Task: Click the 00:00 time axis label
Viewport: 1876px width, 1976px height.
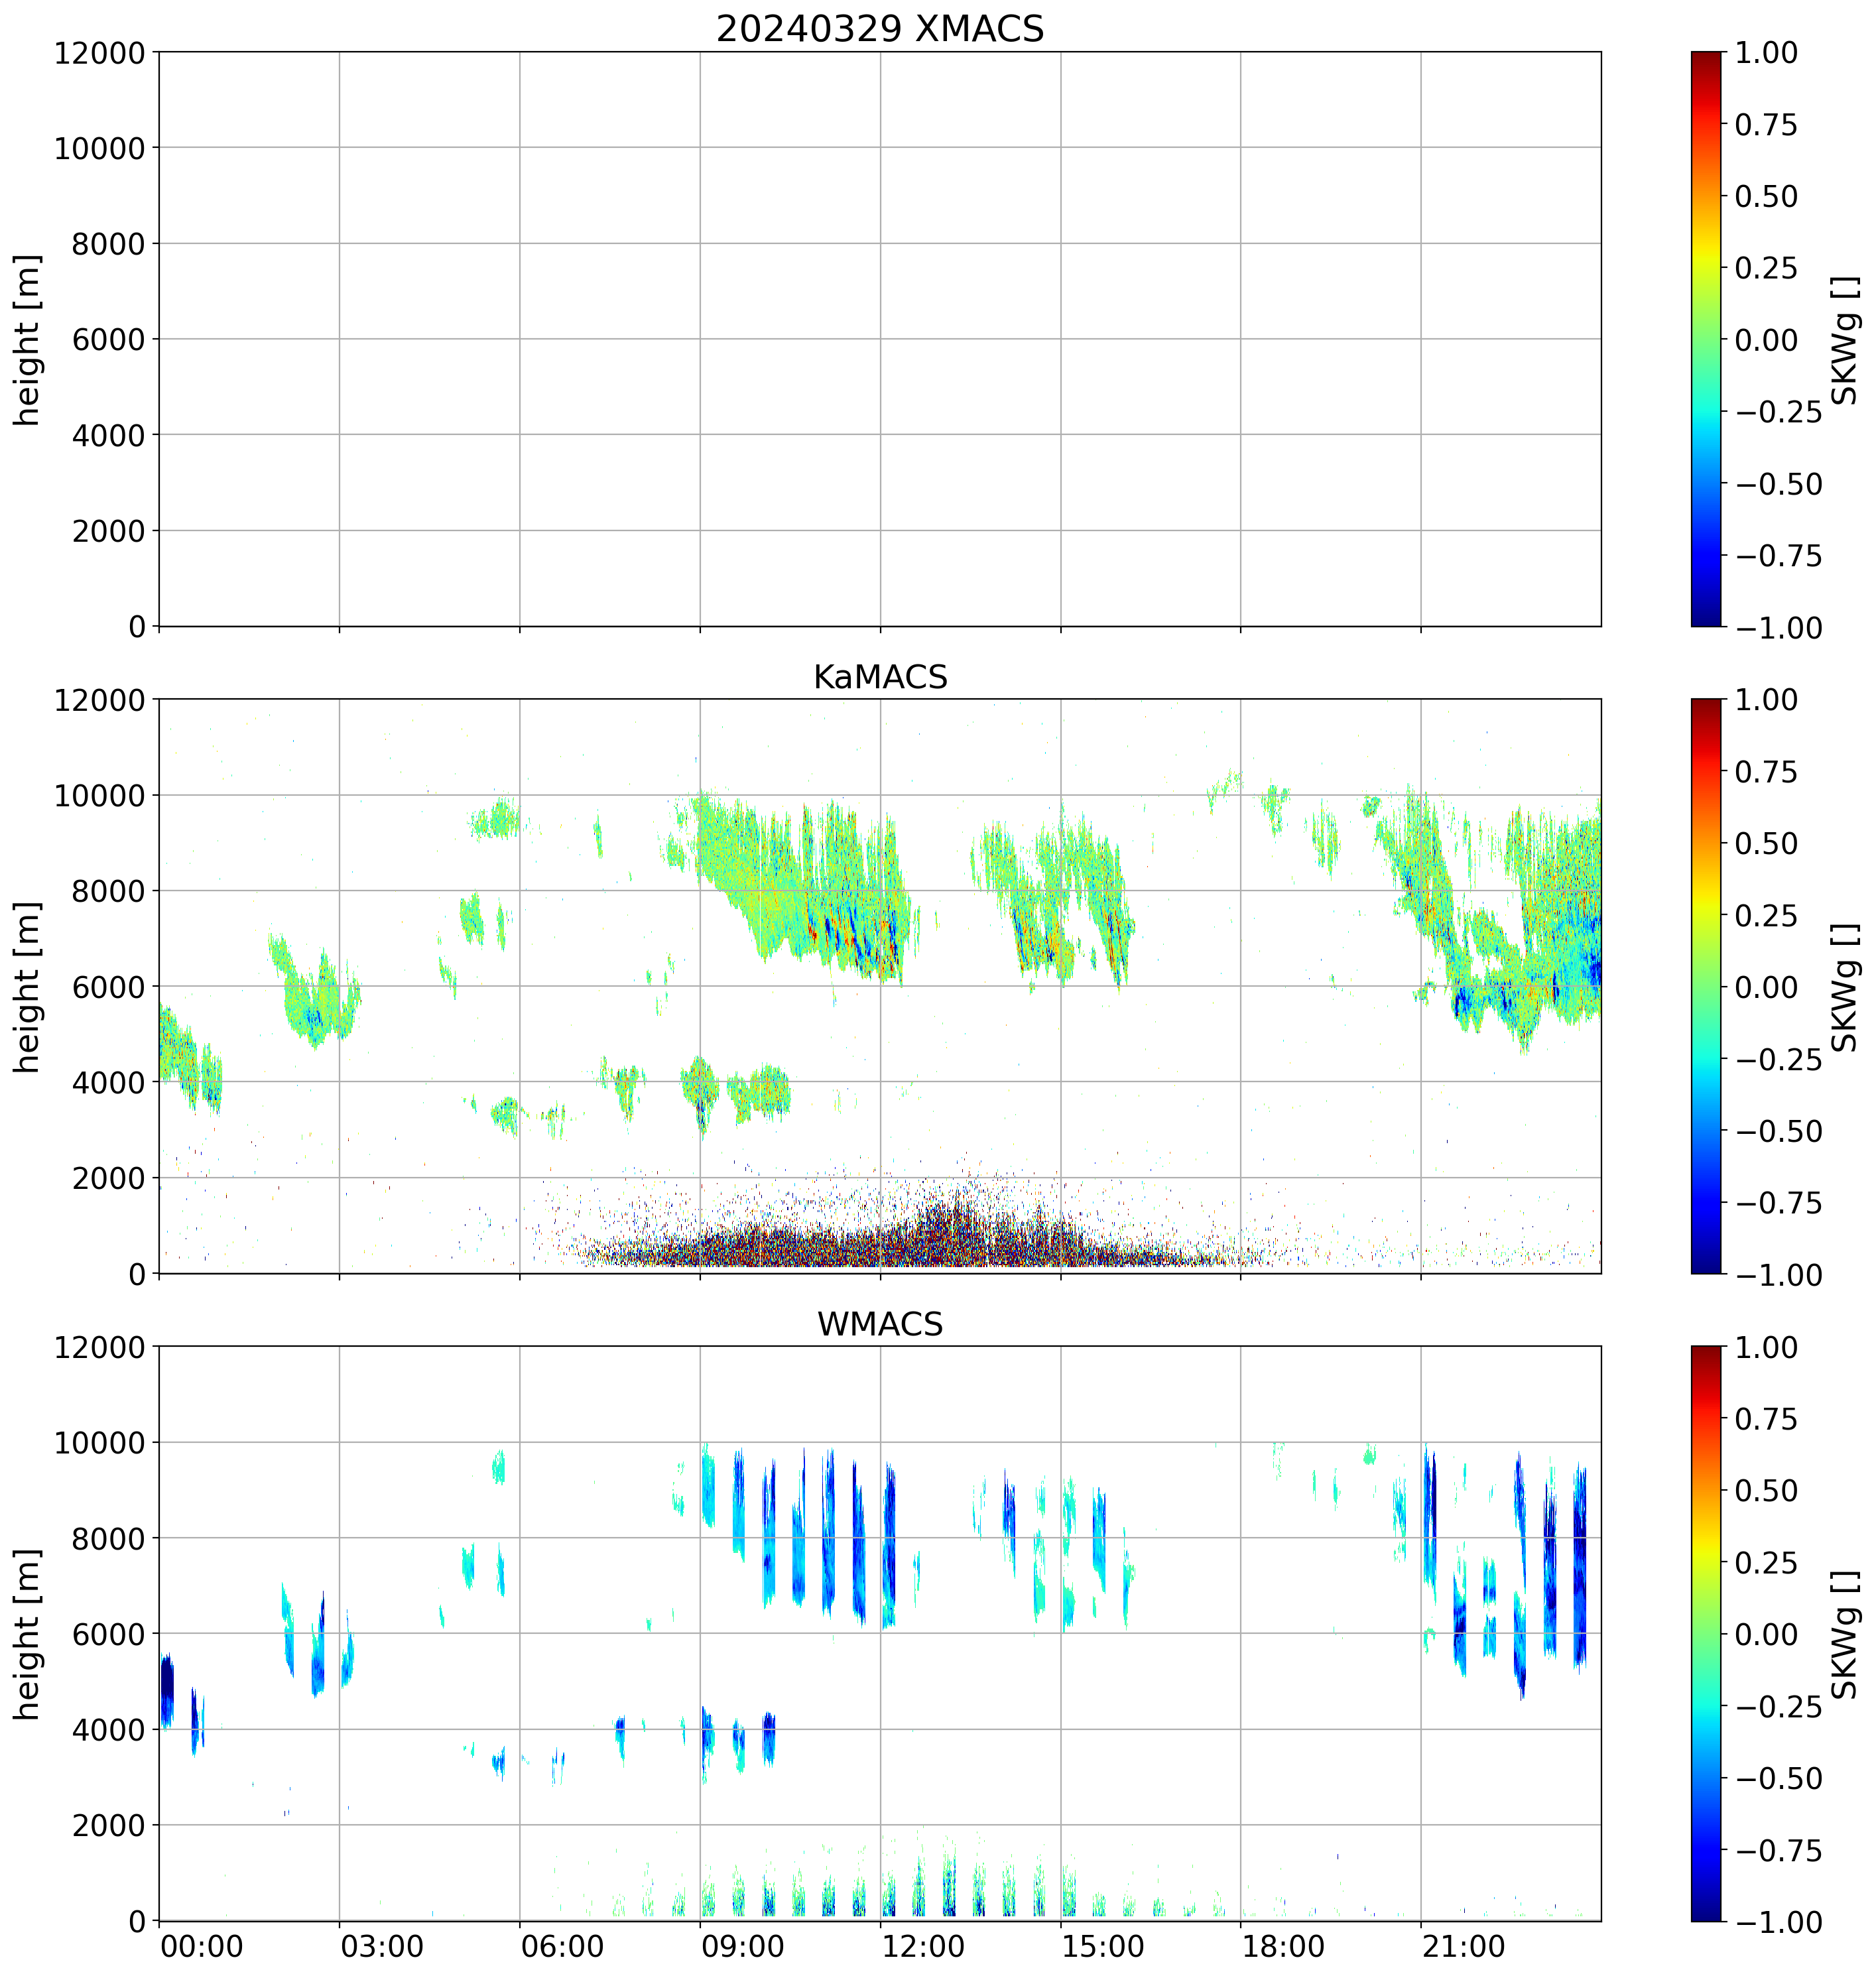Action: pyautogui.click(x=202, y=1946)
